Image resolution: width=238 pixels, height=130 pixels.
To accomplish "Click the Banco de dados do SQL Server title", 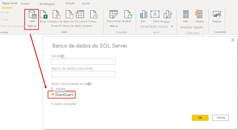I will (x=90, y=46).
